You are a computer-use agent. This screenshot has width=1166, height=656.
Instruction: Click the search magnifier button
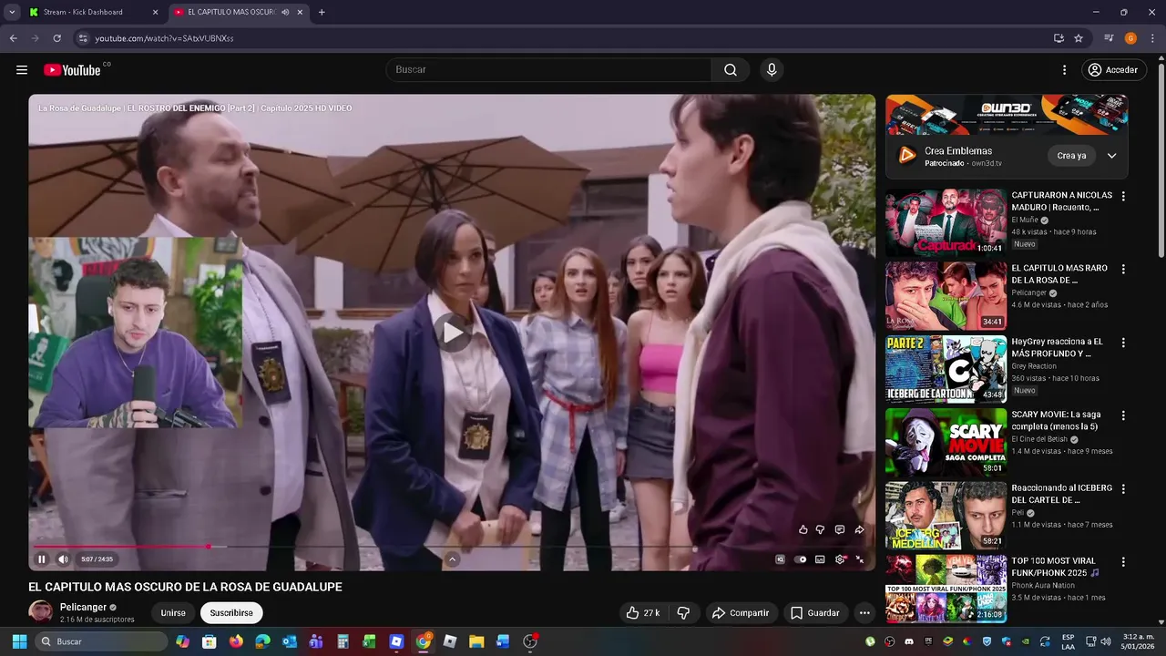[x=731, y=70]
